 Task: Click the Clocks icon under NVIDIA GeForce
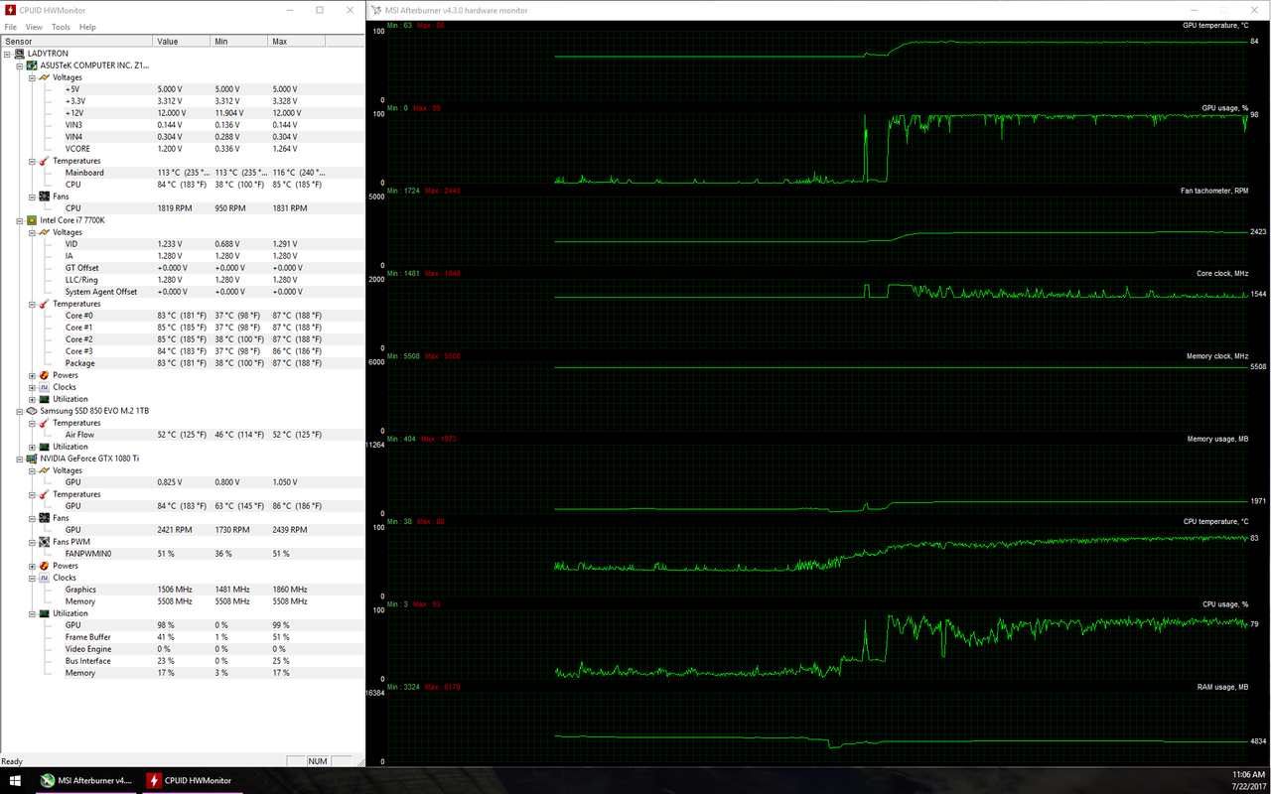pos(44,578)
